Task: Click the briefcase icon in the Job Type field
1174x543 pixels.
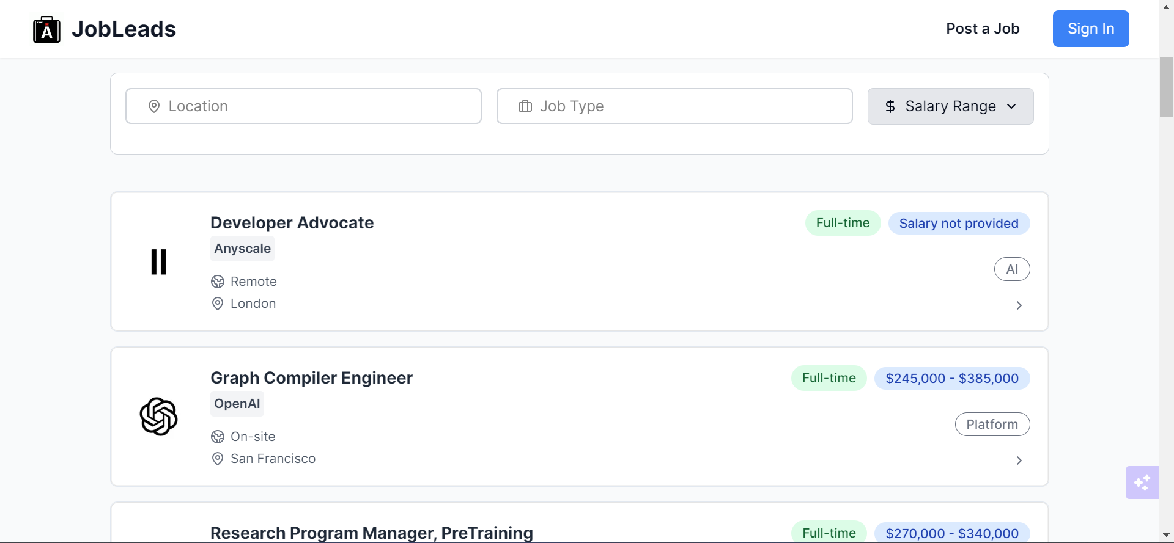Action: 525,106
